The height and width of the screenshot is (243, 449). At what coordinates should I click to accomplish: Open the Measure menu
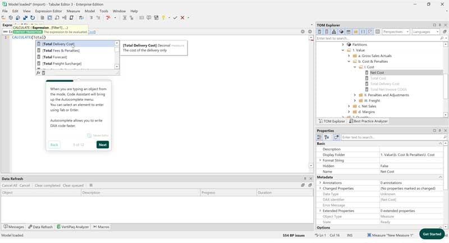[74, 11]
